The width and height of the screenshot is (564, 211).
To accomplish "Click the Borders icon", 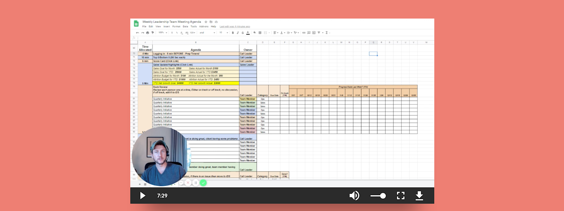I will [x=260, y=33].
